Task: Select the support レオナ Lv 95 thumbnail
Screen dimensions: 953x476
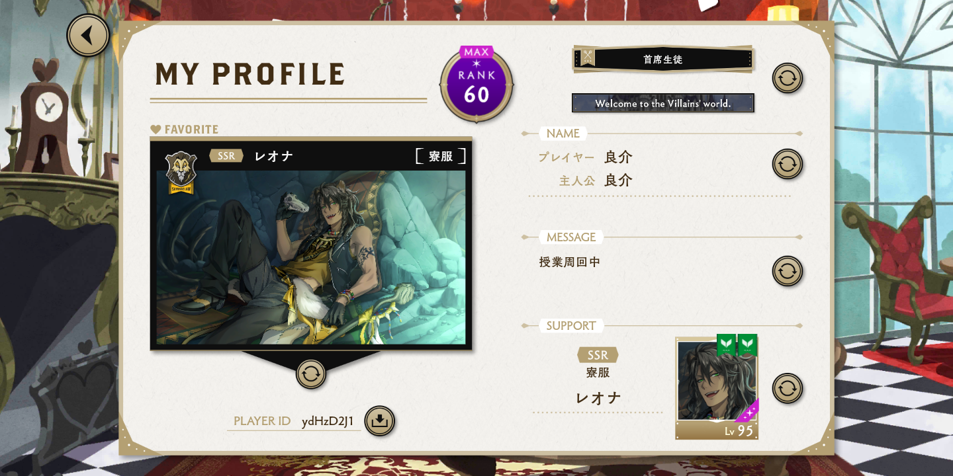Action: 717,388
